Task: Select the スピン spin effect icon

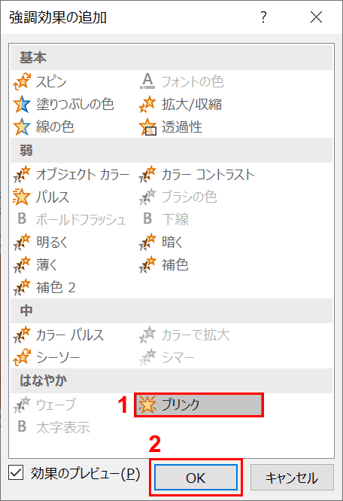Action: tap(22, 81)
